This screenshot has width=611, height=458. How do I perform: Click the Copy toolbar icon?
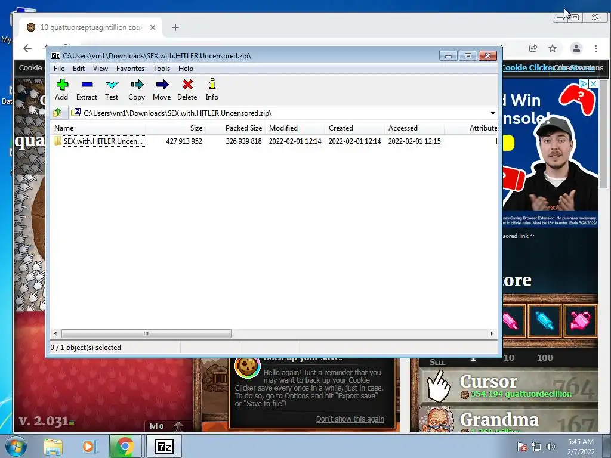137,89
